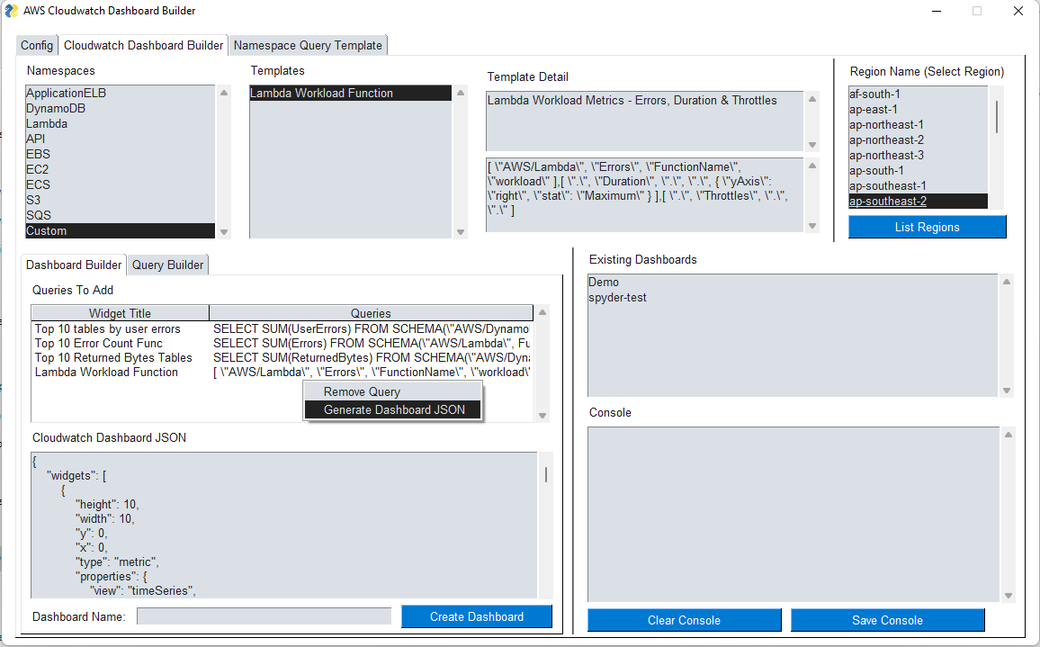The image size is (1040, 647).
Task: Select Custom namespace entry
Action: (x=120, y=230)
